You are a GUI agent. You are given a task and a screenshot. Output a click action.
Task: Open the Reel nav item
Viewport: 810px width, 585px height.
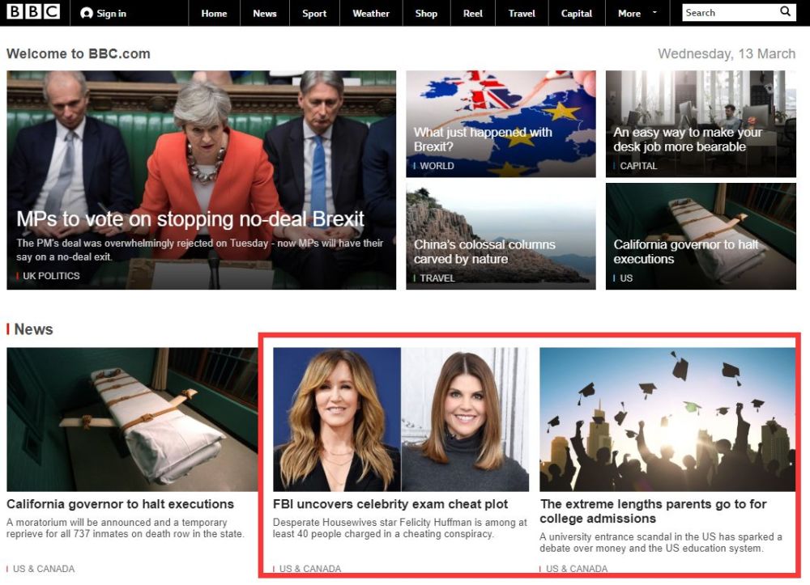click(473, 14)
